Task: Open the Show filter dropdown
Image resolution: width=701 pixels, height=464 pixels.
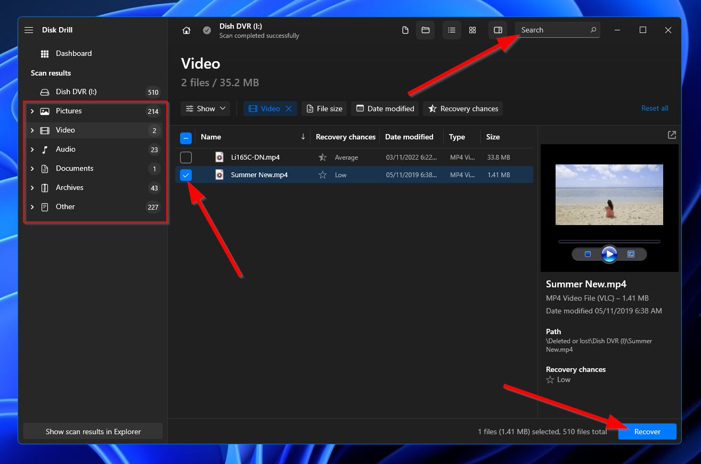Action: click(x=206, y=109)
